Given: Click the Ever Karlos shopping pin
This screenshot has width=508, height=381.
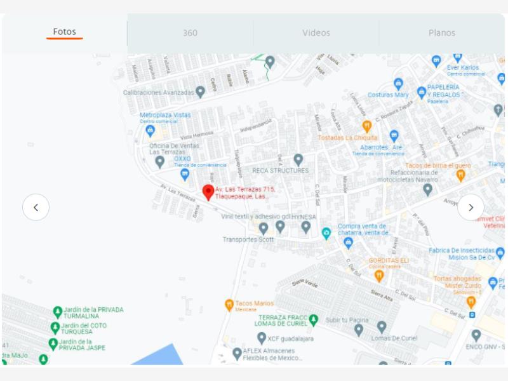Looking at the screenshot, I should click(436, 61).
